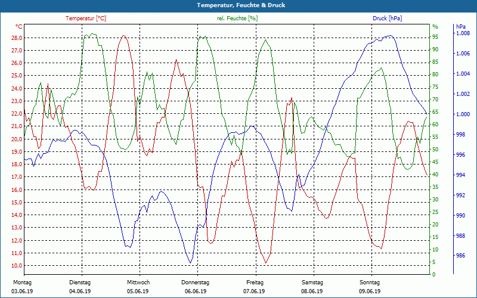Click the "12,0" temperature axis value
Image resolution: width=477 pixels, height=298 pixels.
(x=17, y=241)
